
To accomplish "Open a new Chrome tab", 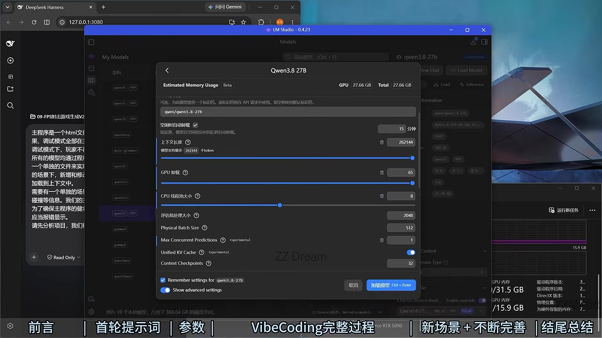I will click(103, 7).
